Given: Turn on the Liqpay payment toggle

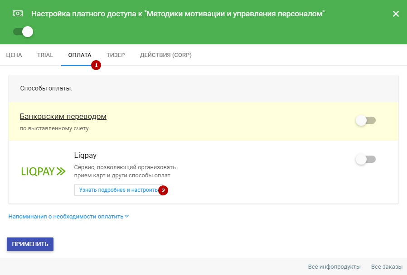Looking at the screenshot, I should point(366,159).
